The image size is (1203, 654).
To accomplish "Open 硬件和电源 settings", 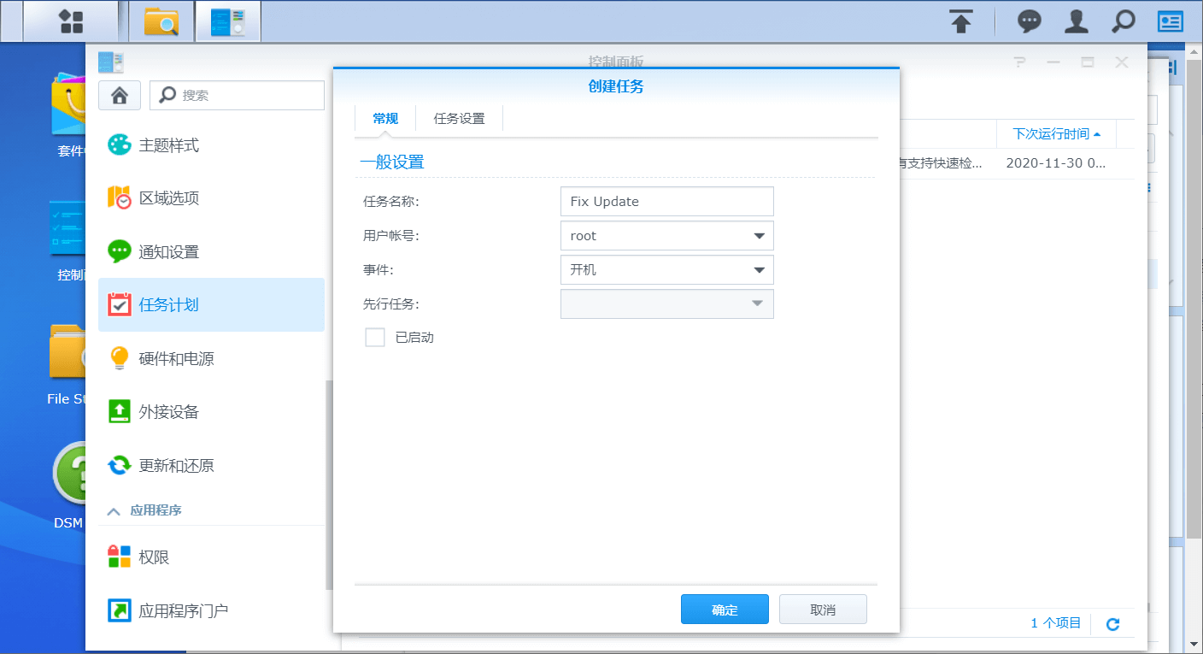I will 175,358.
